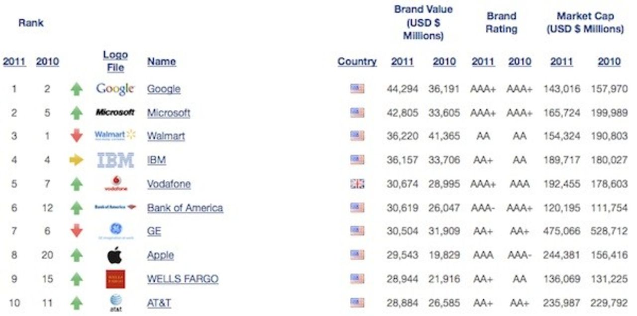
Task: Click the Apple logo icon
Action: [115, 255]
